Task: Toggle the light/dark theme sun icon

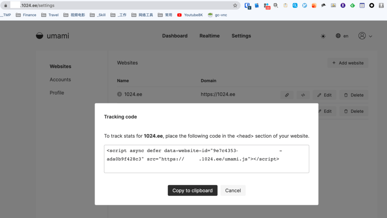Action: pyautogui.click(x=323, y=36)
